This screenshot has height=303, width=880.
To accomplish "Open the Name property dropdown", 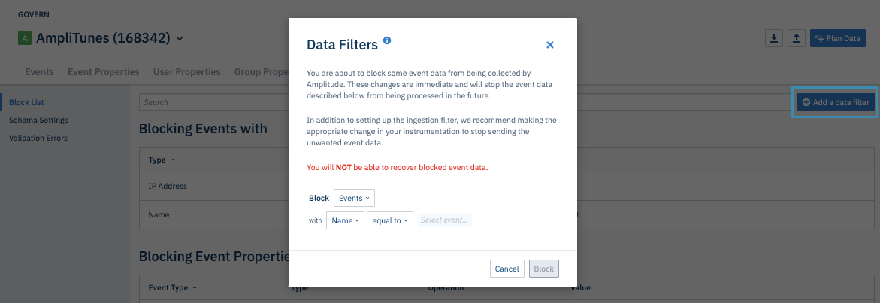I will tap(345, 220).
